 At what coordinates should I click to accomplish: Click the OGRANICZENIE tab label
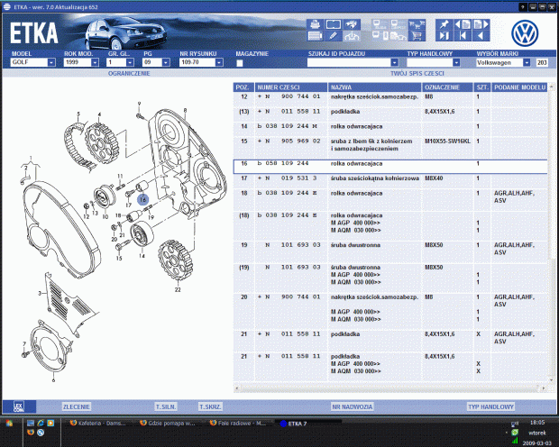tap(129, 73)
